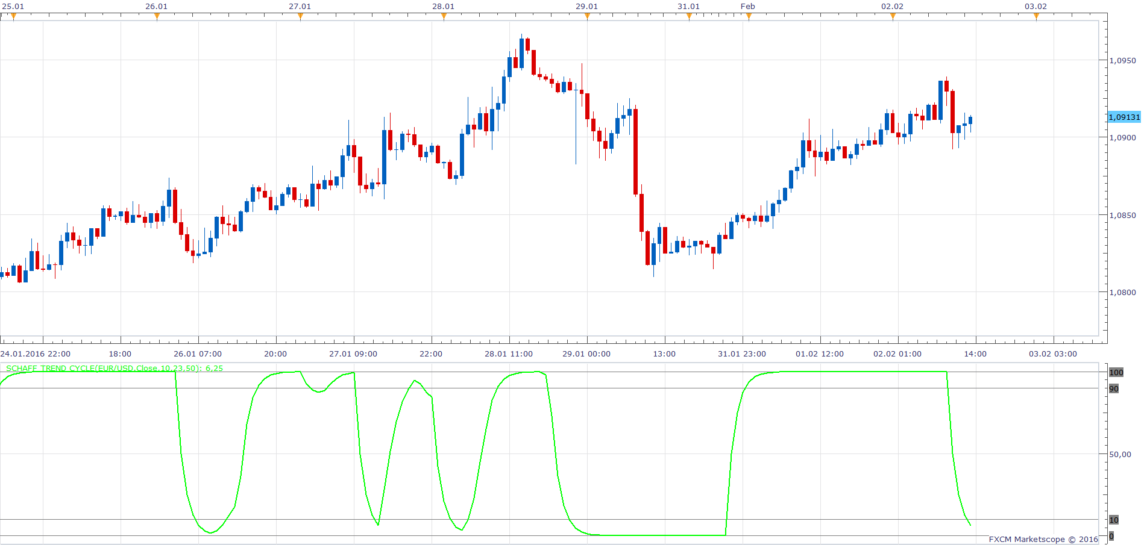
Task: Click the 24.01.2016 22:00 time label
Action: (36, 353)
